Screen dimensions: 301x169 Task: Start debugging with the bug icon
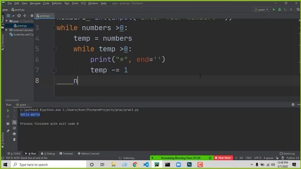pos(279,9)
